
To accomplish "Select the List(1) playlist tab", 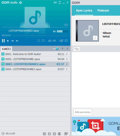I will point(6,49).
